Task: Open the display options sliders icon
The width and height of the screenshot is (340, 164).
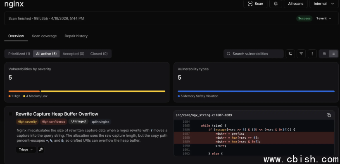Action: click(290, 54)
